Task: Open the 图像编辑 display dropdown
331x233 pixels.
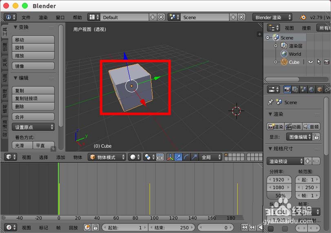Action: pos(299,137)
